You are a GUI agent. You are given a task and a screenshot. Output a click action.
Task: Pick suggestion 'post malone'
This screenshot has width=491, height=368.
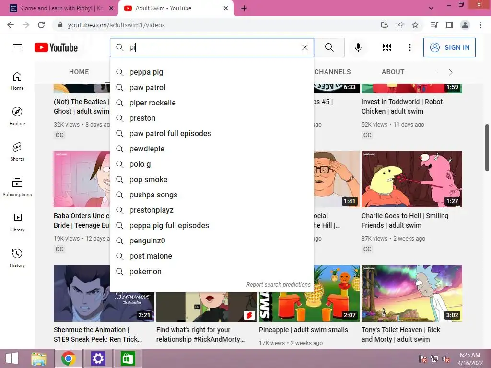[212, 256]
